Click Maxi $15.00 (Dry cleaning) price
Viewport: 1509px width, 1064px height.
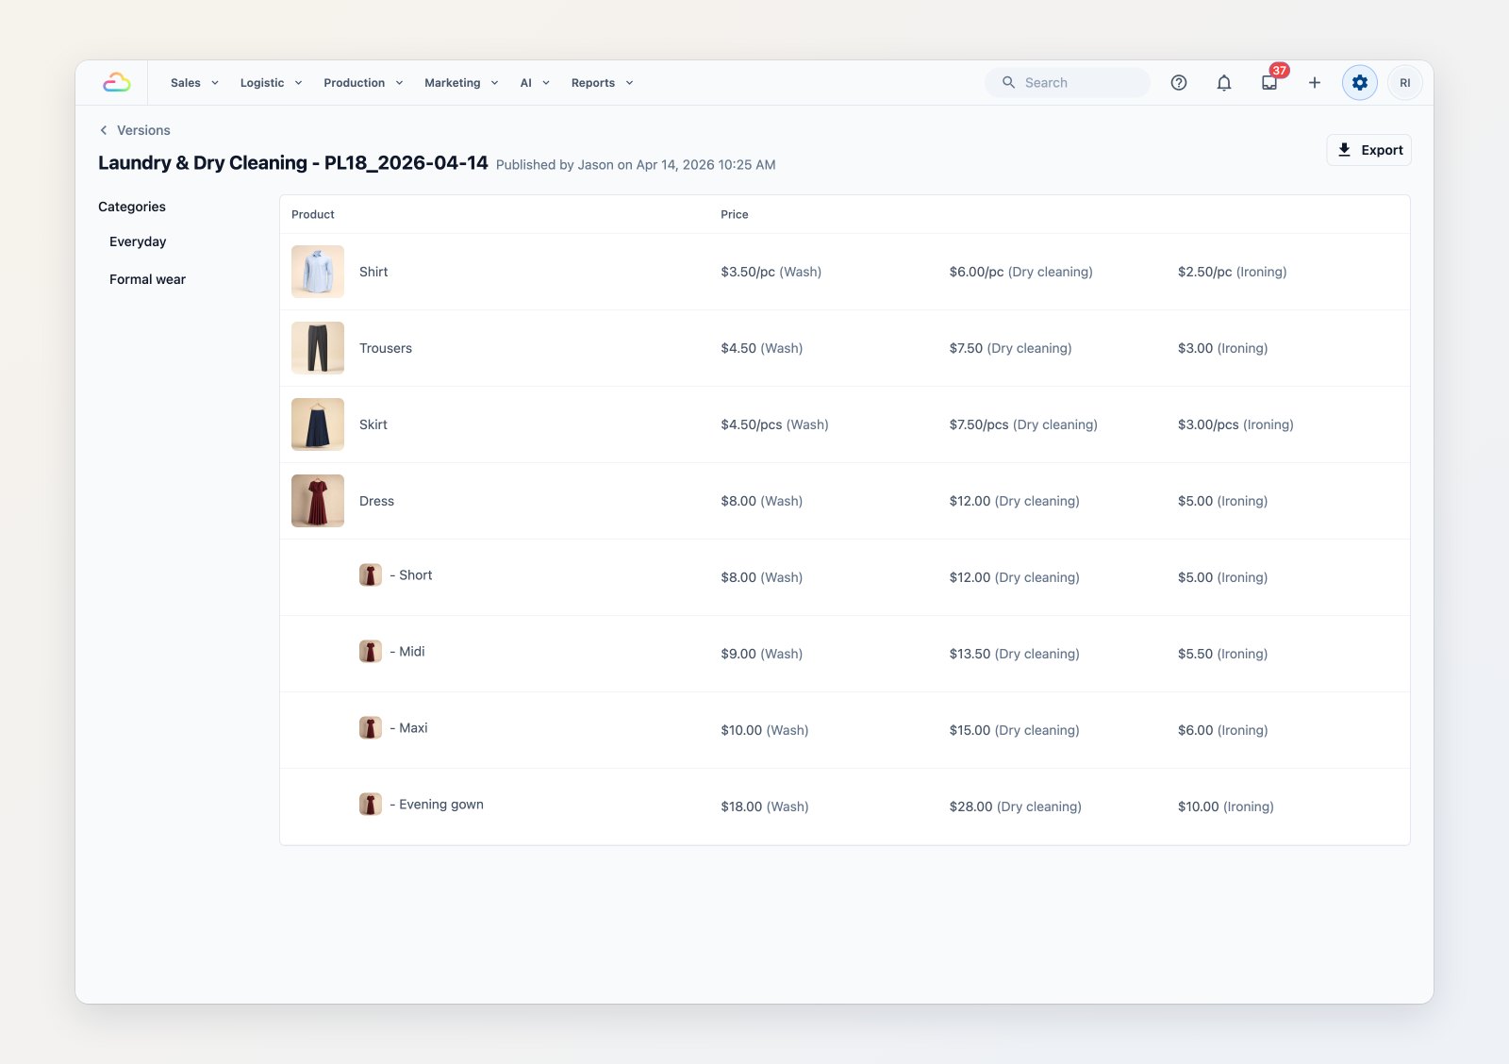coord(1015,730)
